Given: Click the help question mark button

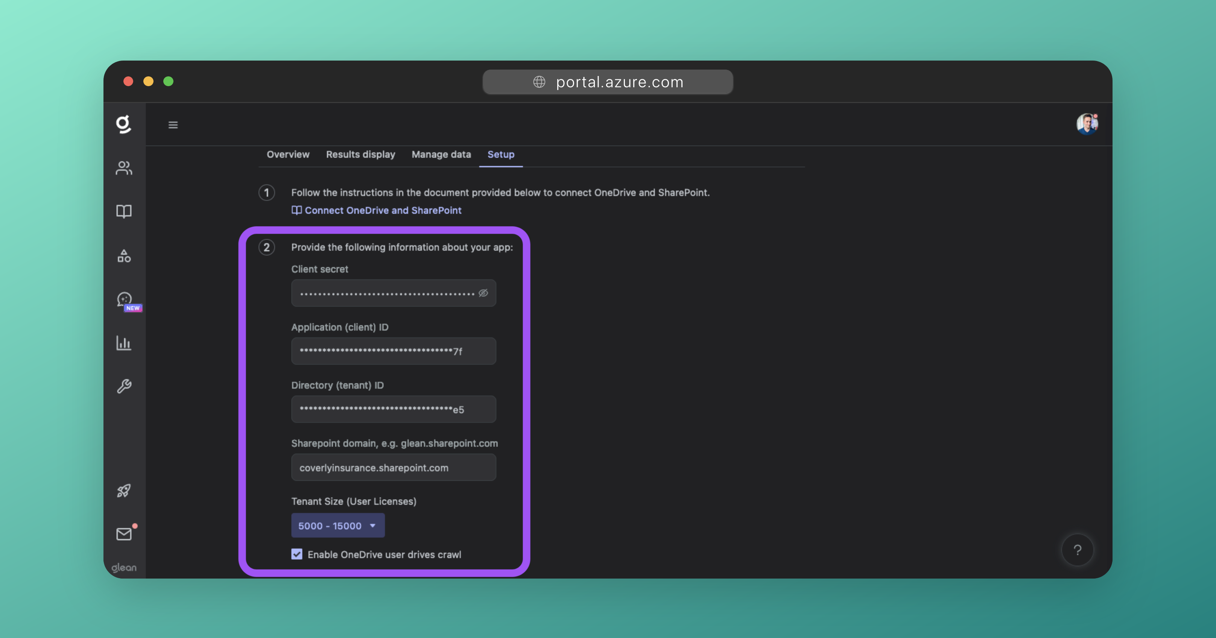Looking at the screenshot, I should click(x=1077, y=550).
